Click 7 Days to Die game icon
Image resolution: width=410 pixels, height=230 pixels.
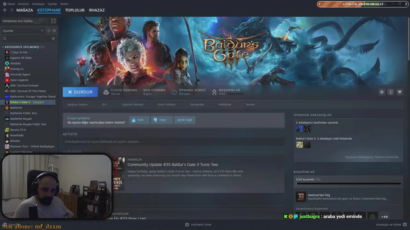[7, 52]
